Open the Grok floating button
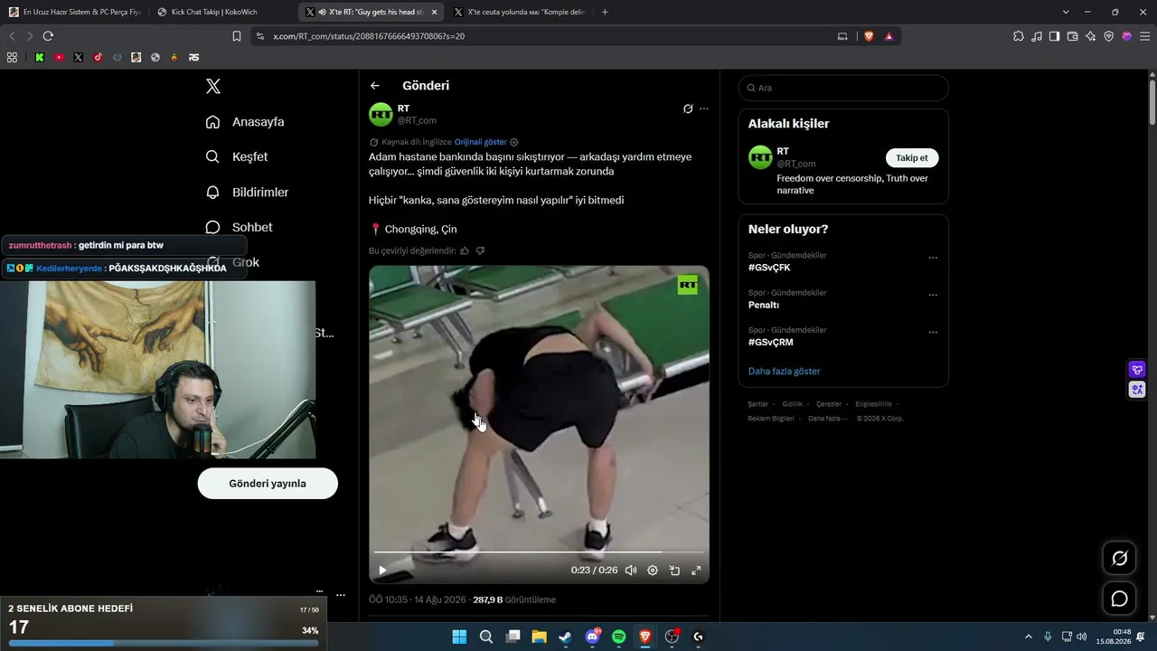This screenshot has width=1157, height=651. (x=1119, y=559)
